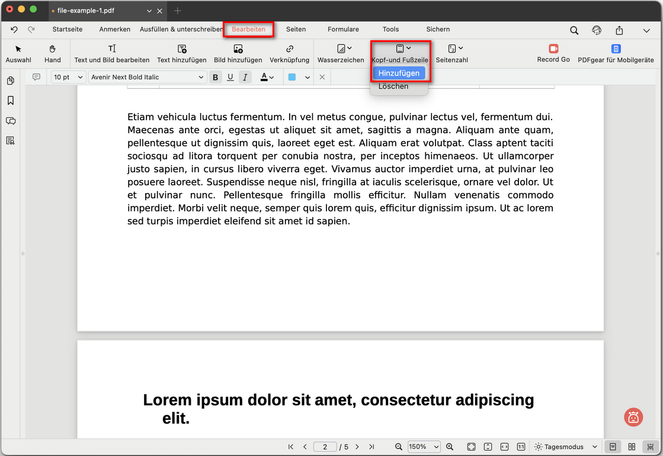The image size is (663, 456).
Task: Open the Avenir Next Bold Italic font dropdown
Action: [x=147, y=77]
